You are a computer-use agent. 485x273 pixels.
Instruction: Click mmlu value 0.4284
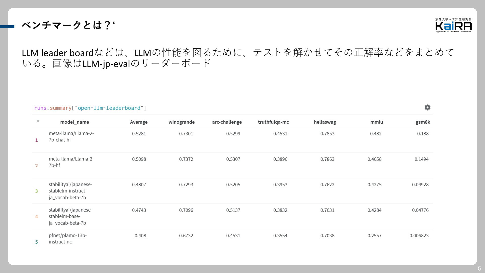[375, 210]
